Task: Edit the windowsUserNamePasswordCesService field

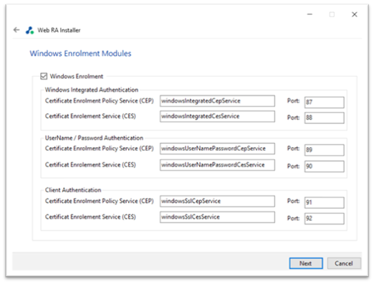Action: pyautogui.click(x=217, y=165)
